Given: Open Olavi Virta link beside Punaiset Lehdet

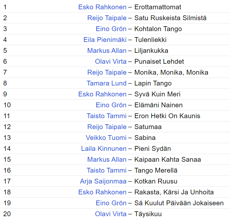Looking at the screenshot, I should tap(111, 61).
